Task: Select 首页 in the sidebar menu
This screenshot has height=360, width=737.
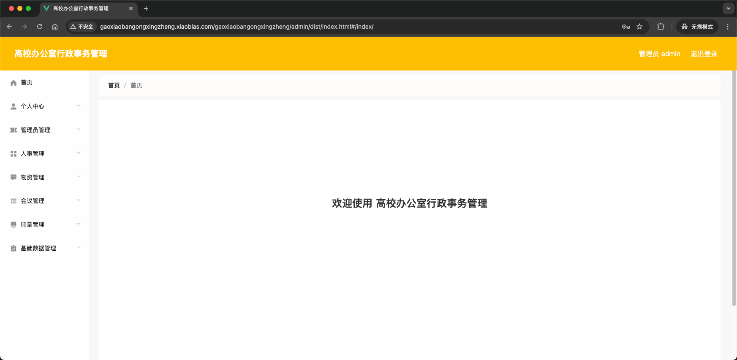Action: pyautogui.click(x=44, y=83)
